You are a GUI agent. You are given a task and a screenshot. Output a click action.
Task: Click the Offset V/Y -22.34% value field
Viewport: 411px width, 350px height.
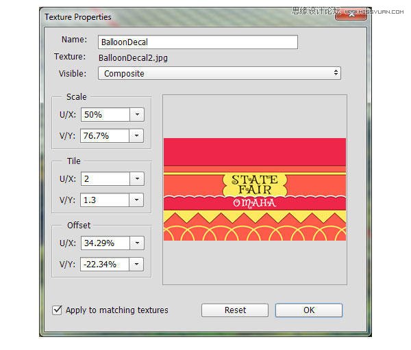coord(105,264)
